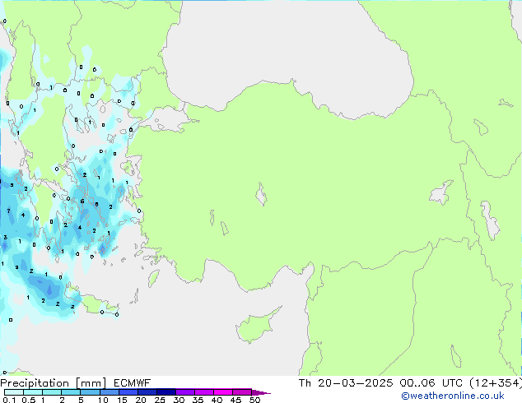Click the '[mm]' unit label
522x403 pixels.
click(91, 383)
